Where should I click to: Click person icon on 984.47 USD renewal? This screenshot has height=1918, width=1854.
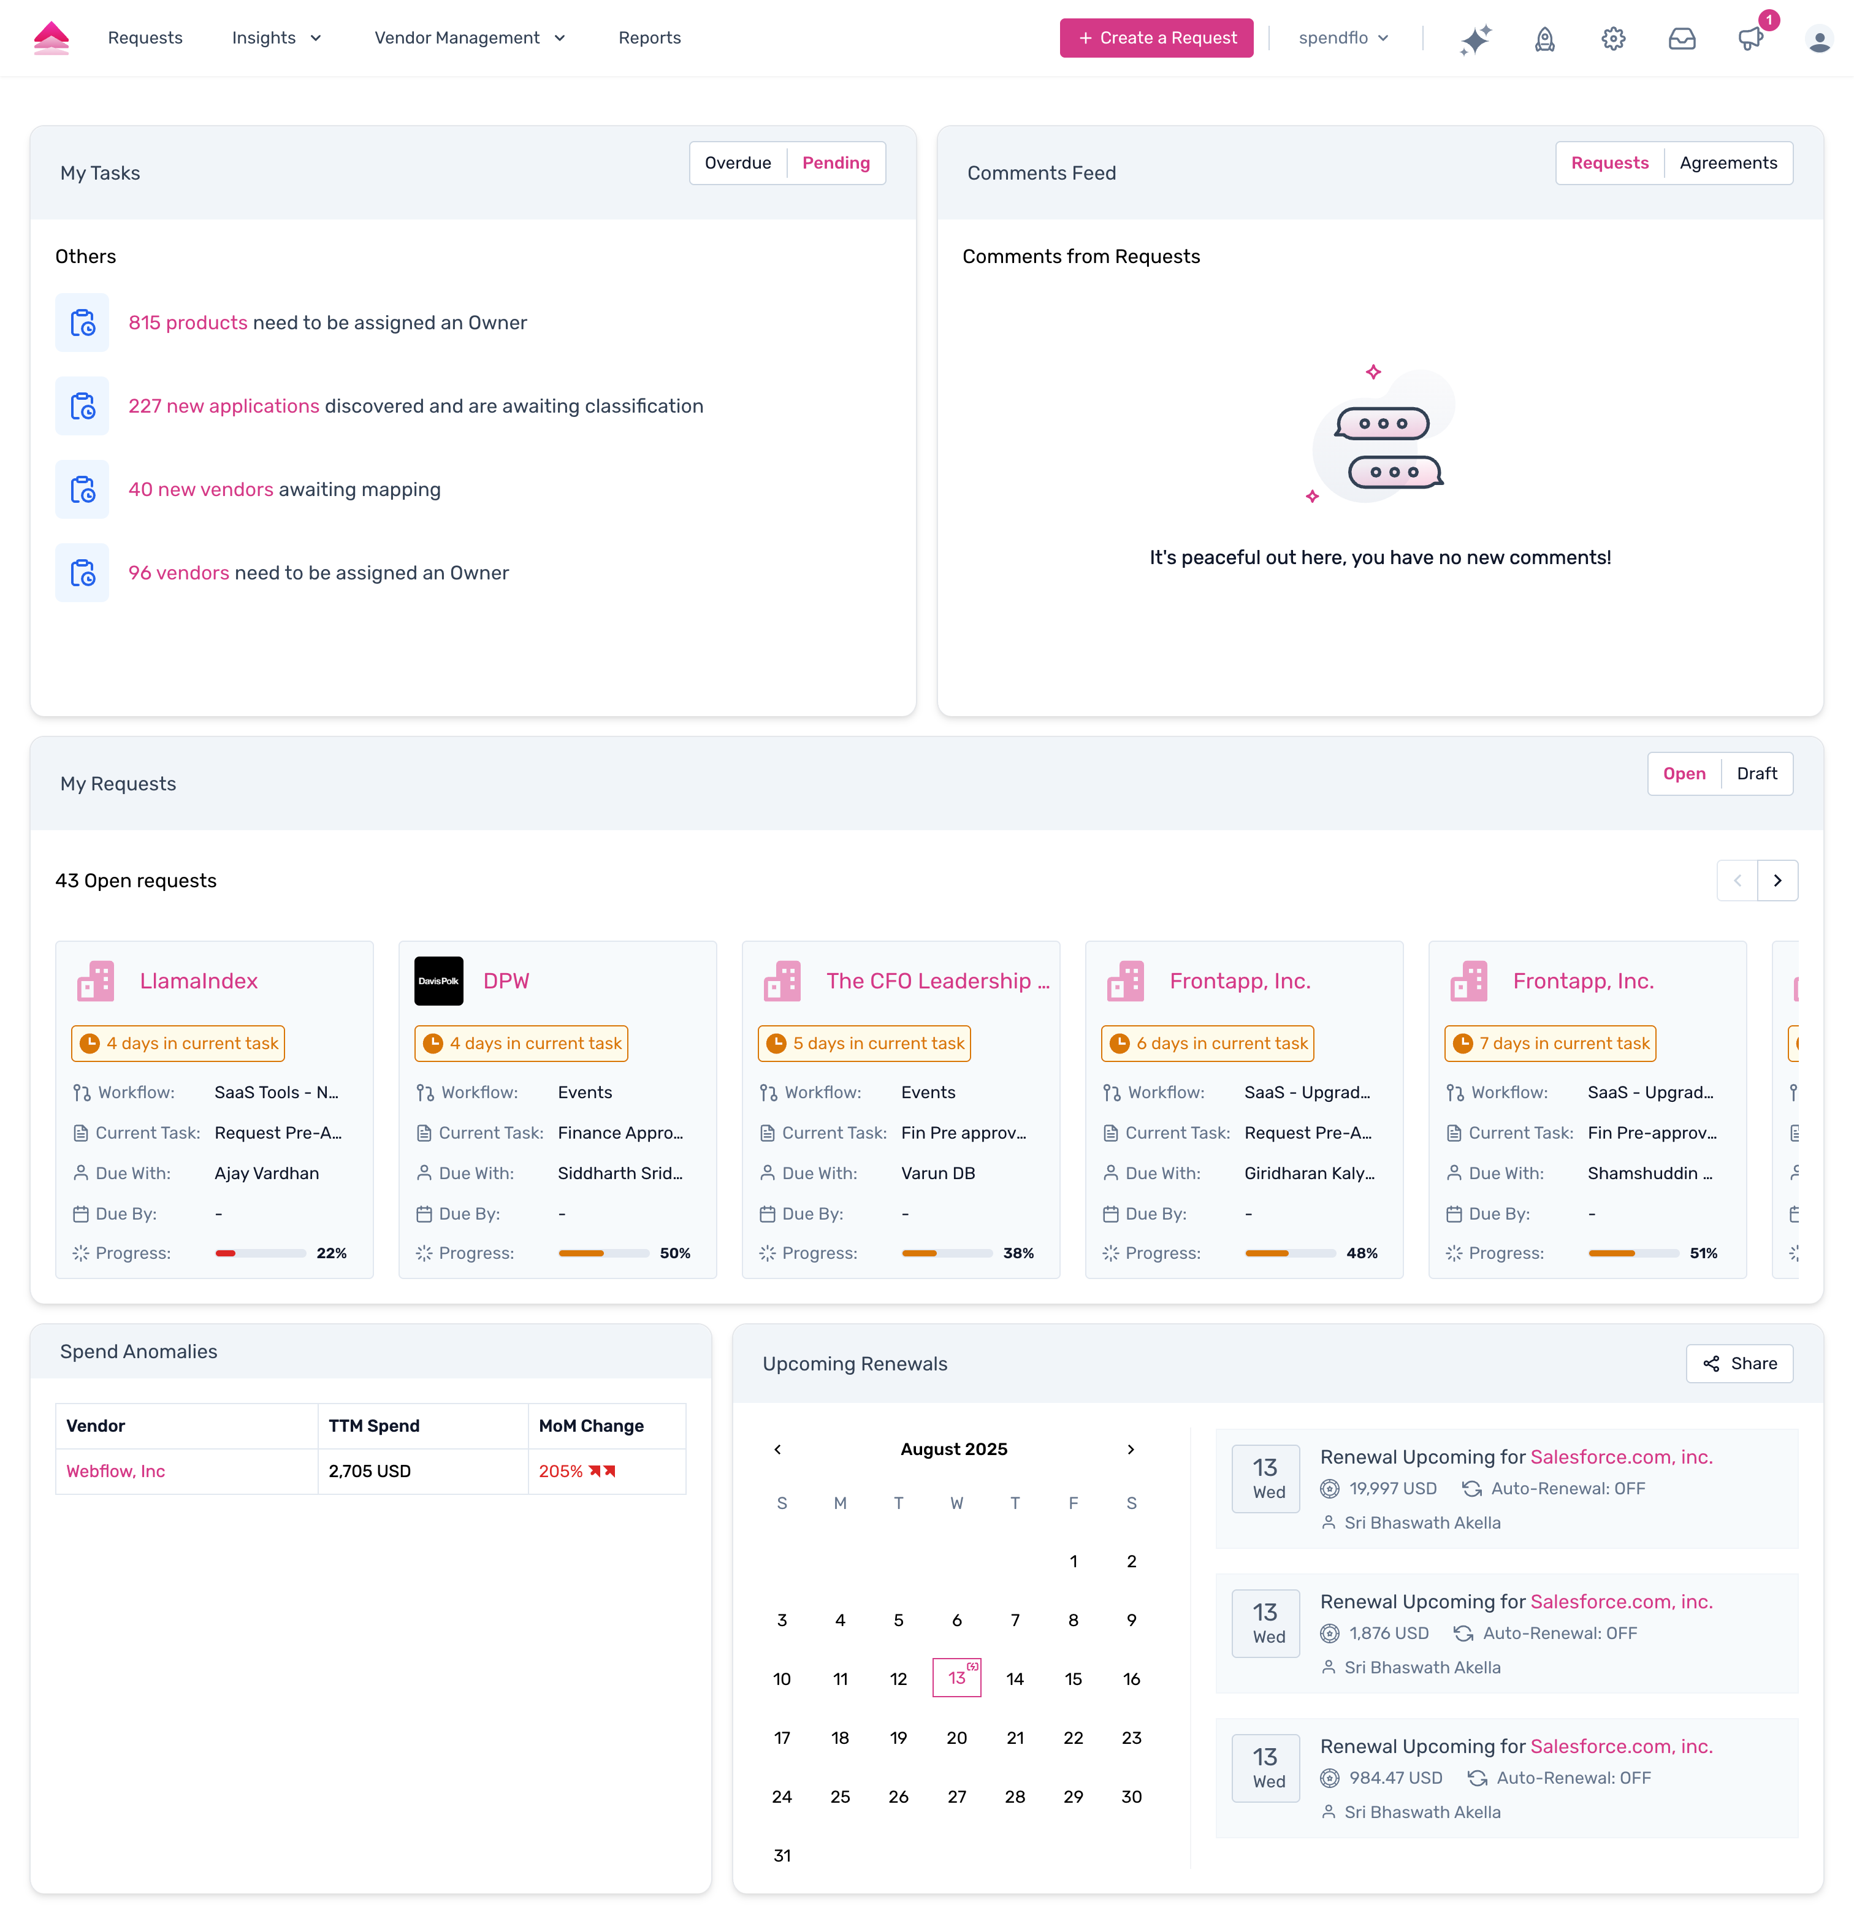pyautogui.click(x=1329, y=1813)
